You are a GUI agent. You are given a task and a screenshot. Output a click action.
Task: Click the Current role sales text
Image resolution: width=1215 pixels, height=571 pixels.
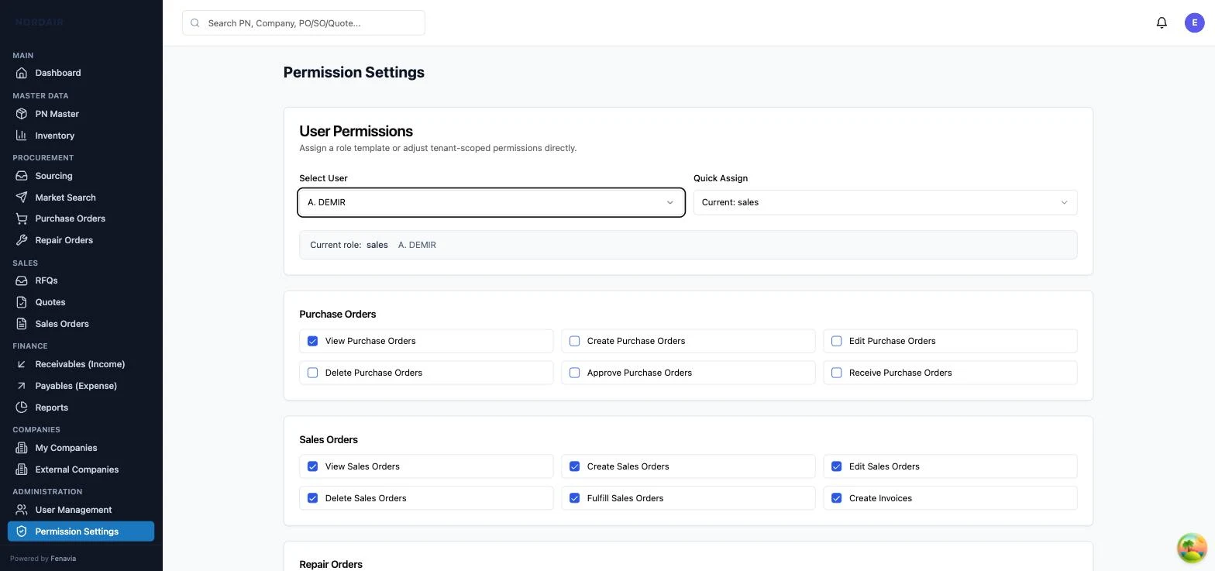pyautogui.click(x=349, y=245)
